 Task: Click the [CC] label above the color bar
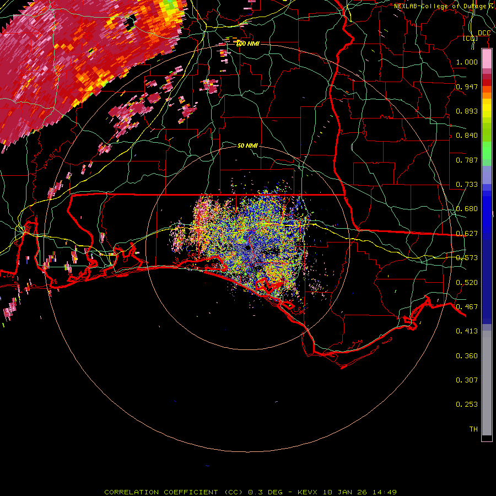click(470, 38)
